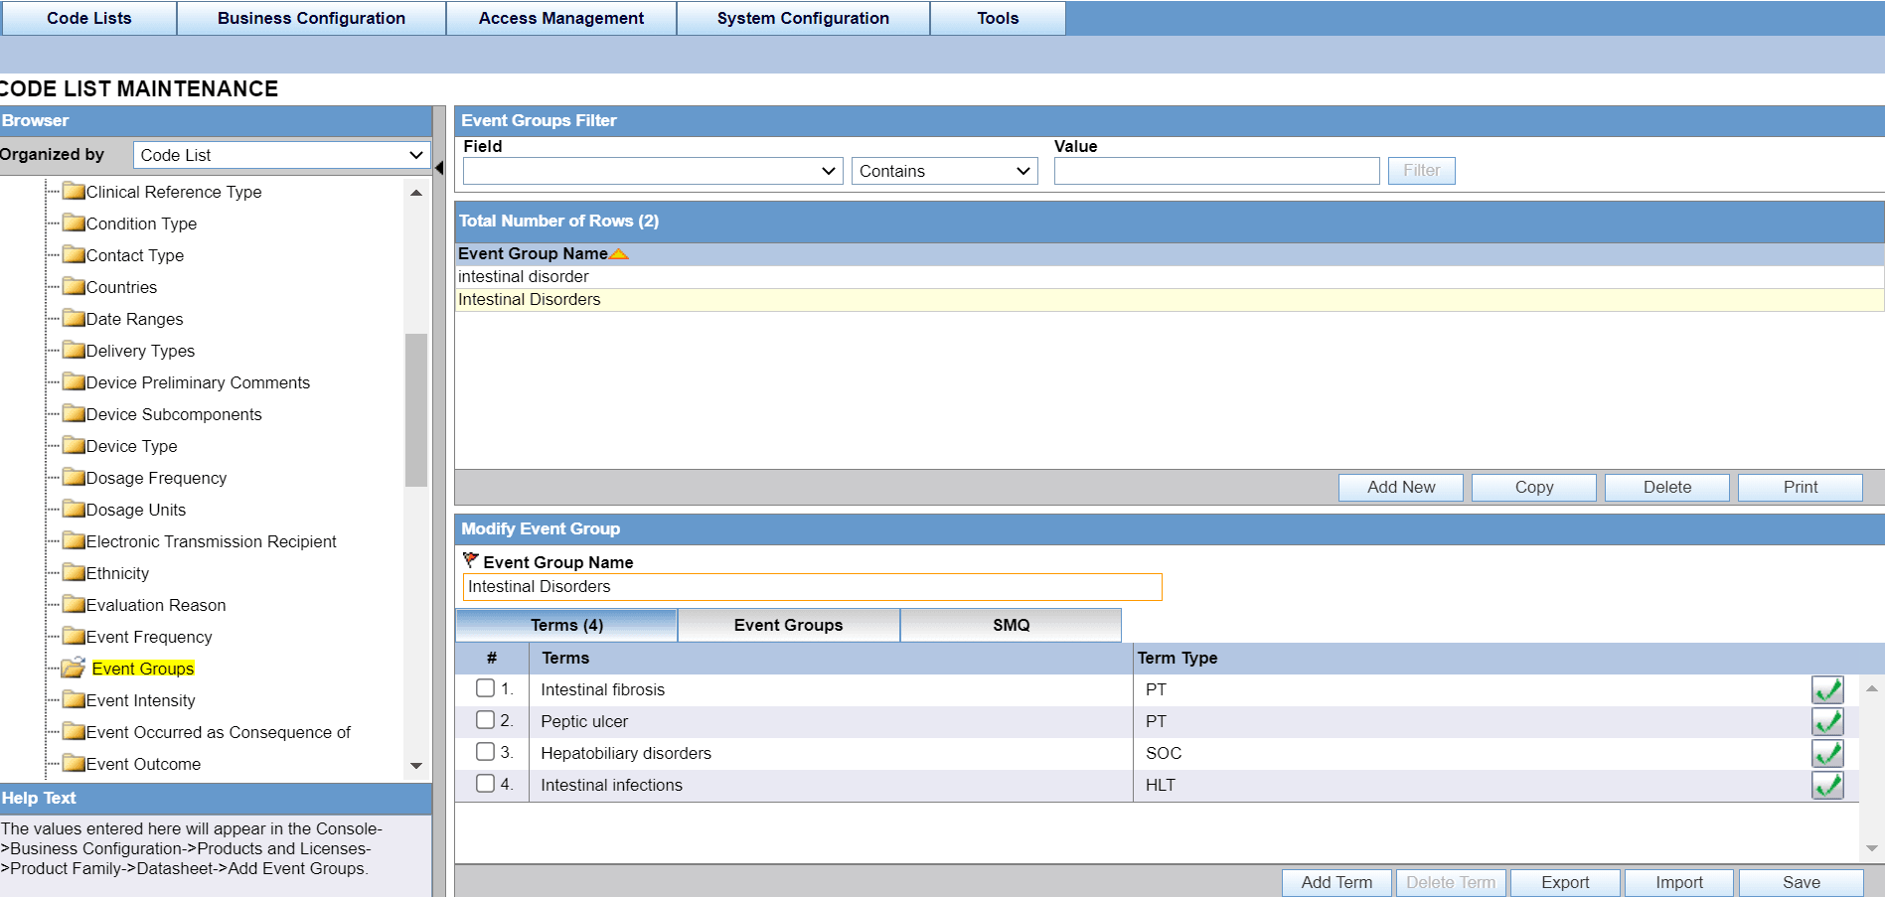This screenshot has width=1885, height=897.
Task: Switch to the SMQ tab
Action: coord(1010,625)
